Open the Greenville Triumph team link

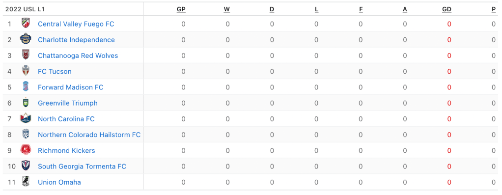coord(68,103)
